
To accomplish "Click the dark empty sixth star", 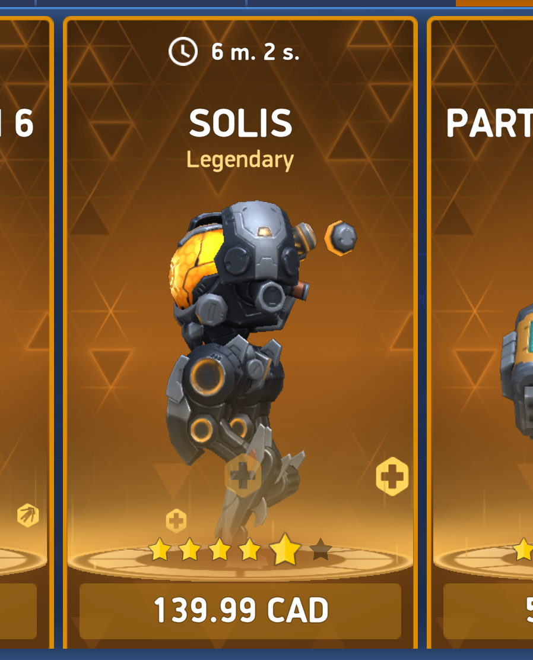I will (x=321, y=550).
